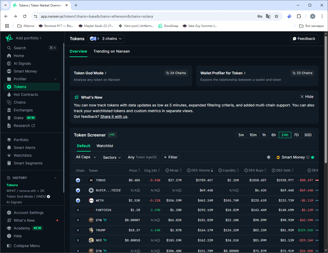The height and width of the screenshot is (253, 328).
Task: Click the main page vertical scrollbar
Action: [326, 100]
